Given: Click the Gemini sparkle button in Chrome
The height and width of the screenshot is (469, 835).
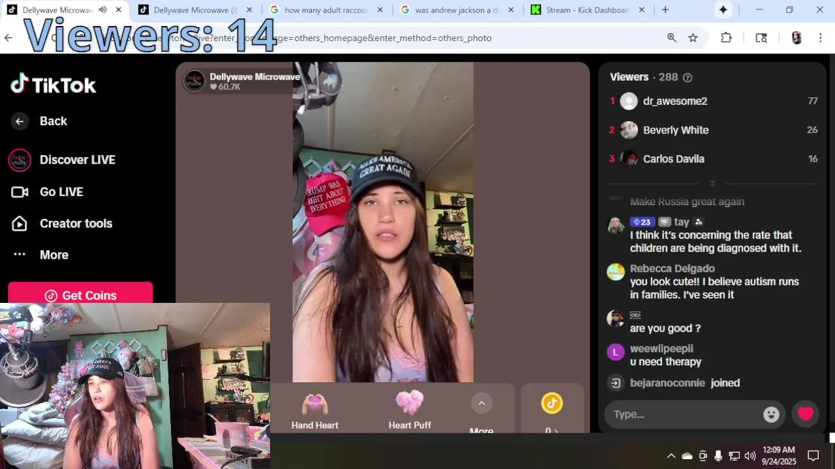Looking at the screenshot, I should [723, 10].
